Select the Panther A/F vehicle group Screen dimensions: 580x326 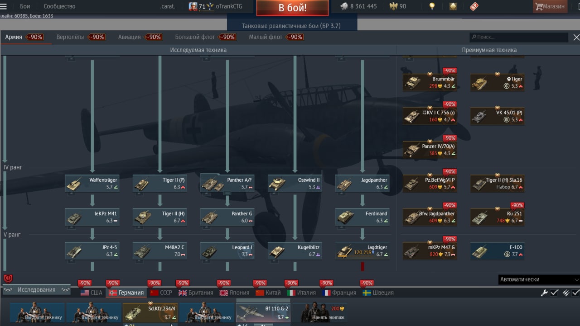[227, 184]
